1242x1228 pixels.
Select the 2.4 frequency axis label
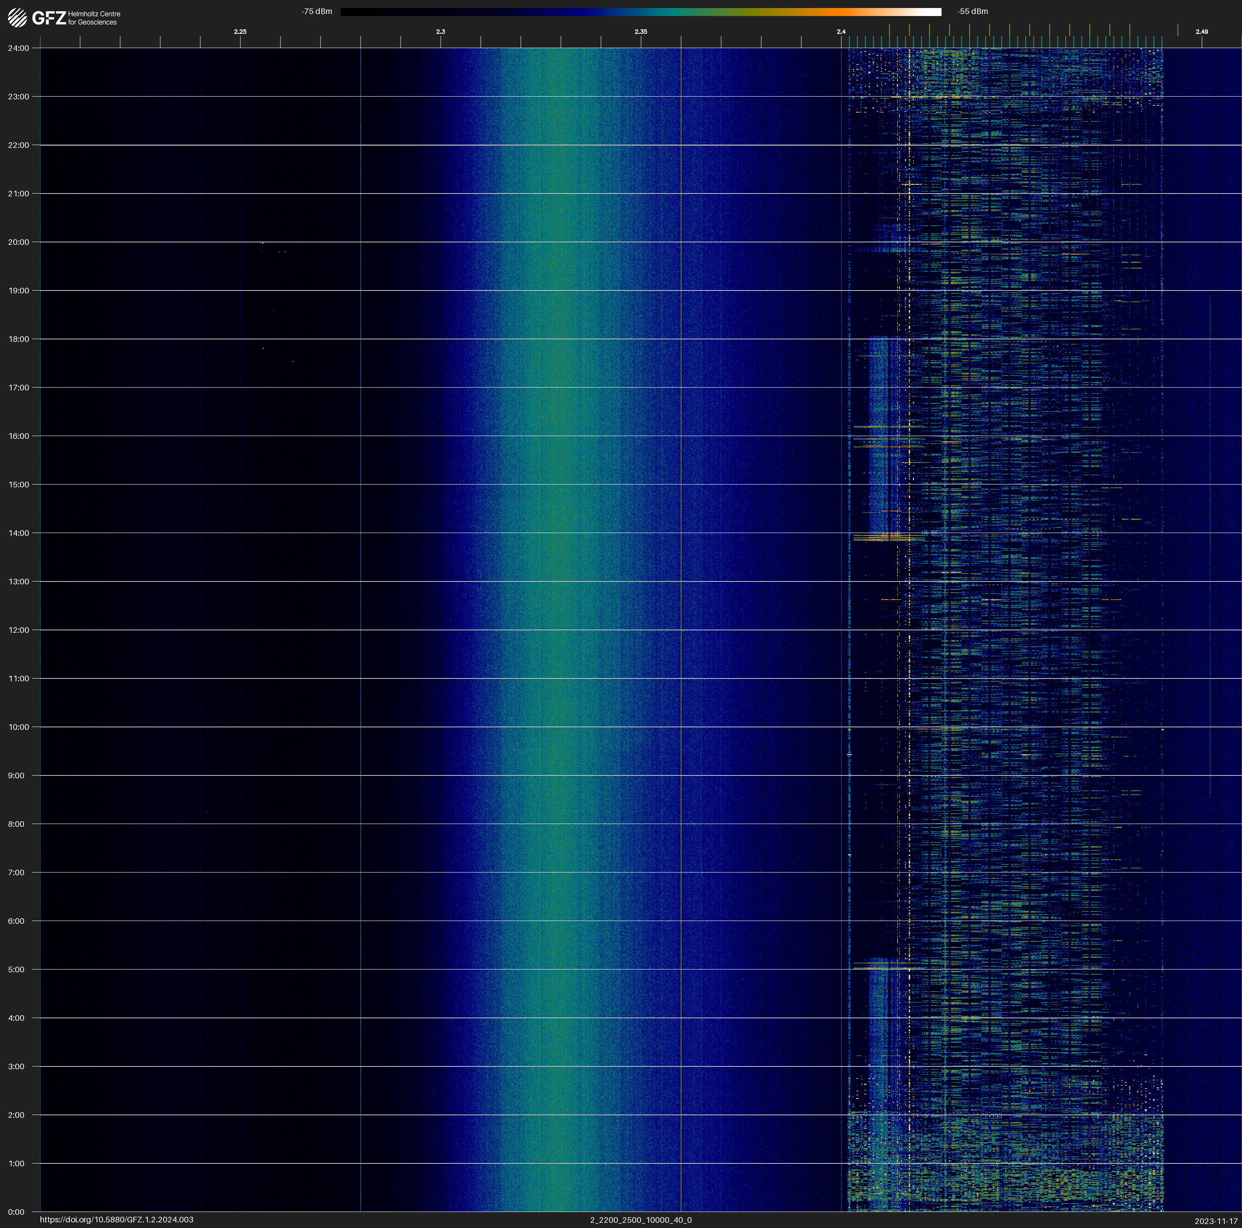(841, 32)
